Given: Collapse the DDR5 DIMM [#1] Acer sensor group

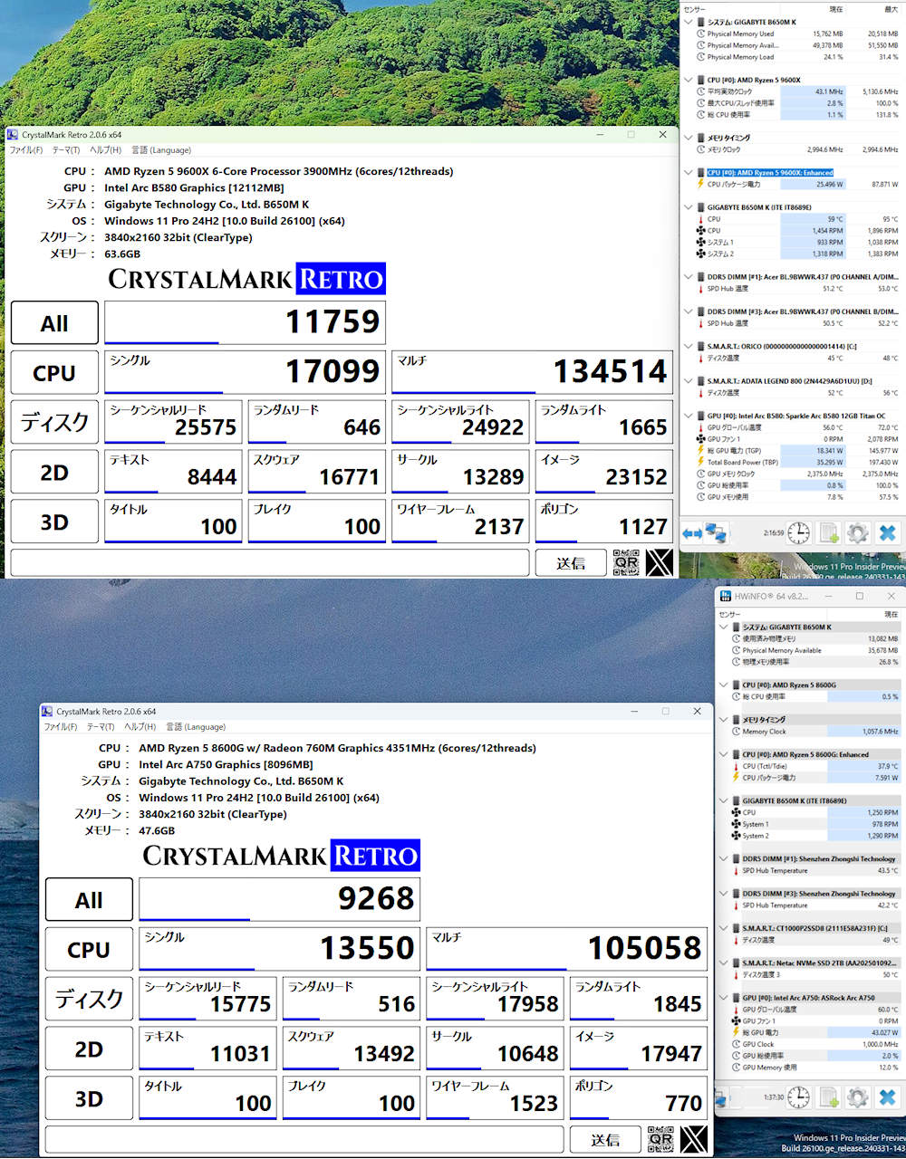Looking at the screenshot, I should [x=689, y=277].
